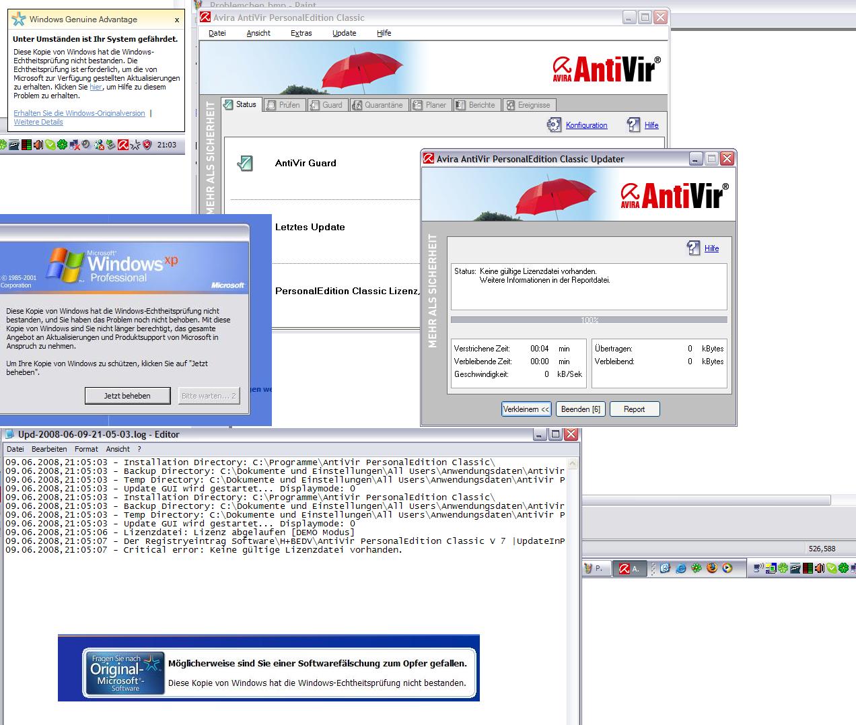The height and width of the screenshot is (725, 856).
Task: Click the Original Microsoft Software badge
Action: [x=124, y=674]
